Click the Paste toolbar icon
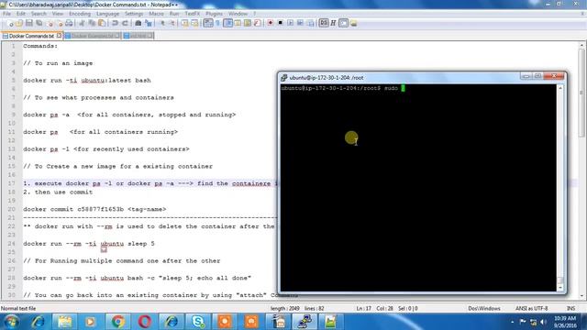 pyautogui.click(x=102, y=23)
